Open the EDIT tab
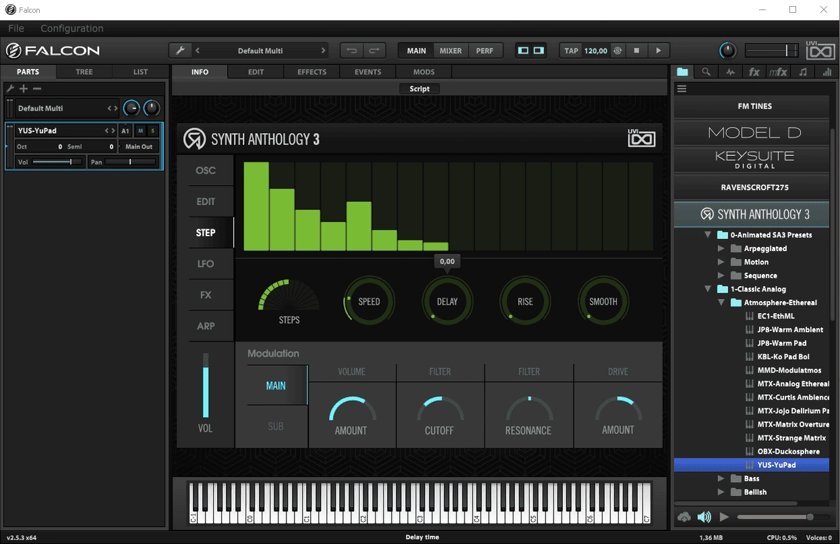Image resolution: width=840 pixels, height=544 pixels. point(256,72)
